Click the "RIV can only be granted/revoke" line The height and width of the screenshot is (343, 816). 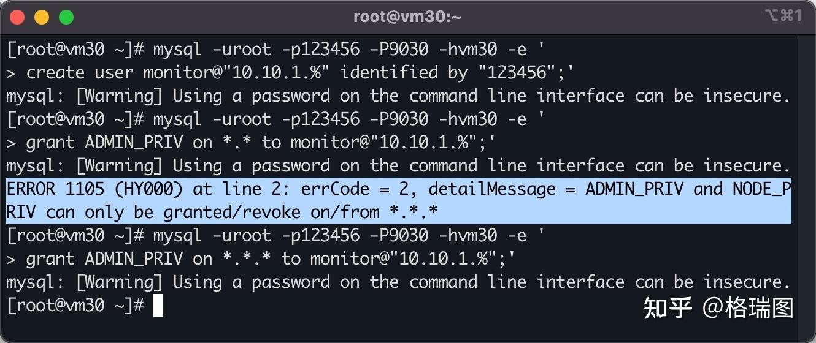click(221, 213)
